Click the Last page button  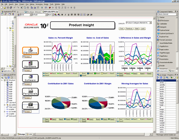click(143, 29)
